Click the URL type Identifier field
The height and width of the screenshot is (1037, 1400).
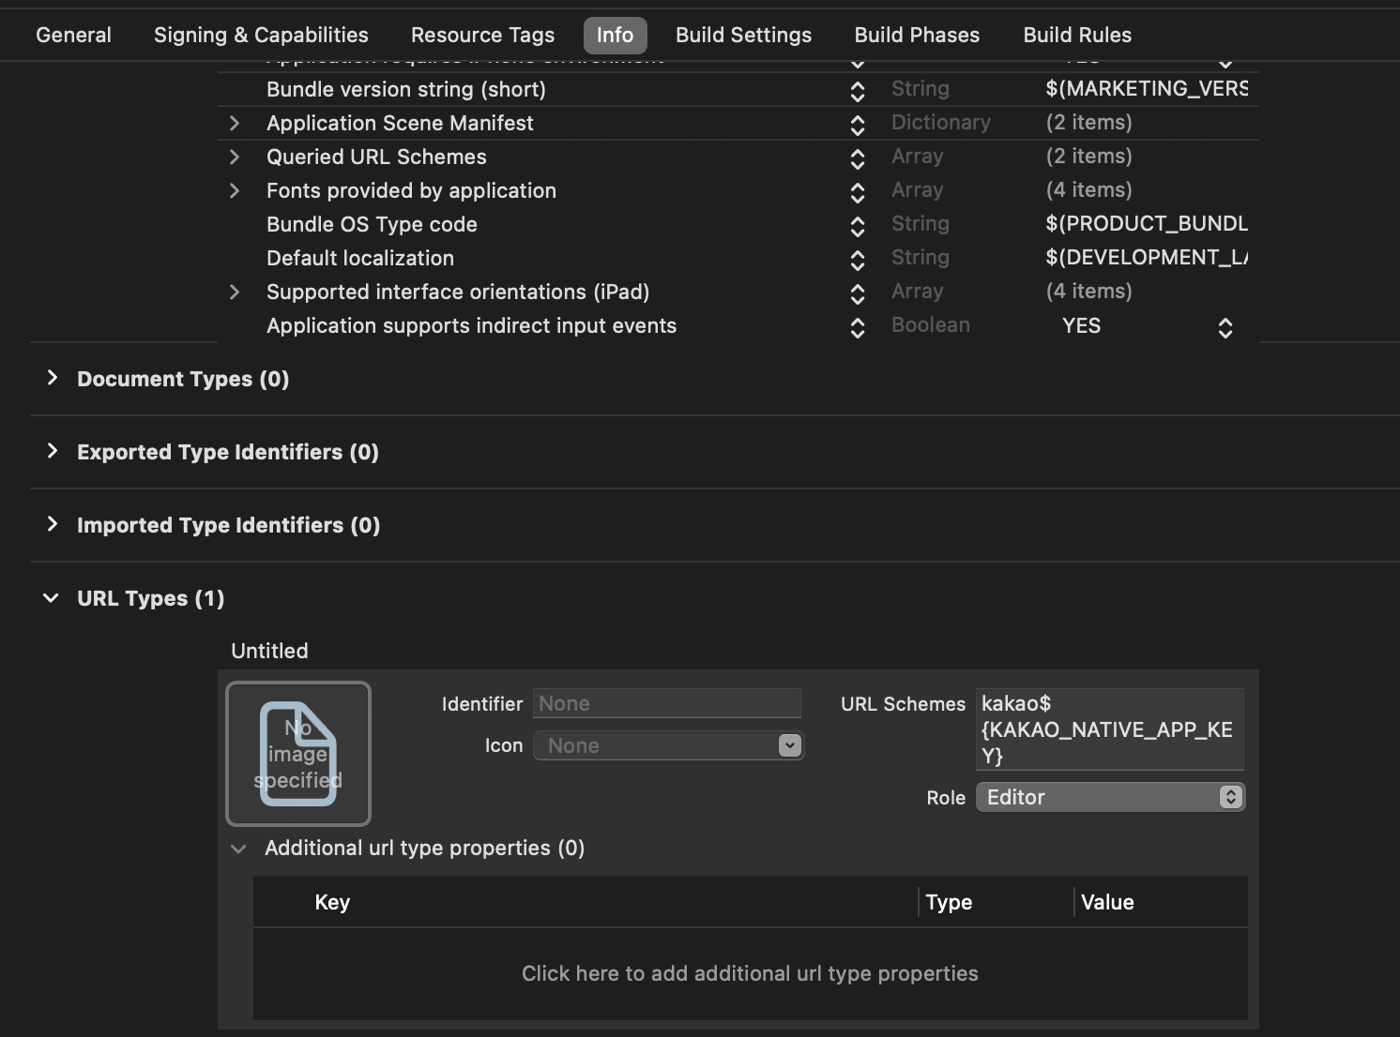tap(667, 703)
